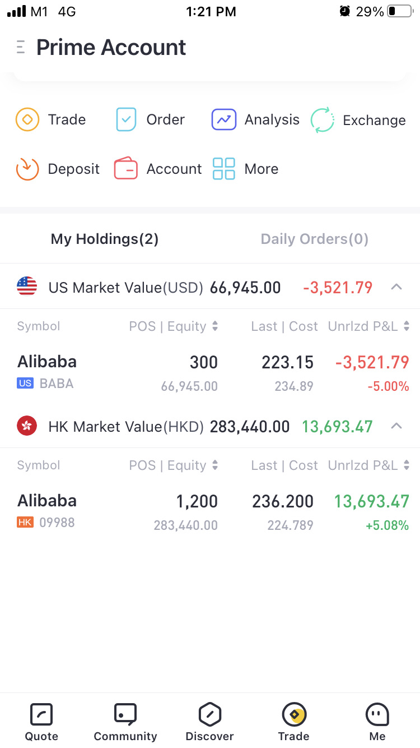The width and height of the screenshot is (420, 748).
Task: Open the Alibaba BABA US holding row
Action: tap(210, 372)
